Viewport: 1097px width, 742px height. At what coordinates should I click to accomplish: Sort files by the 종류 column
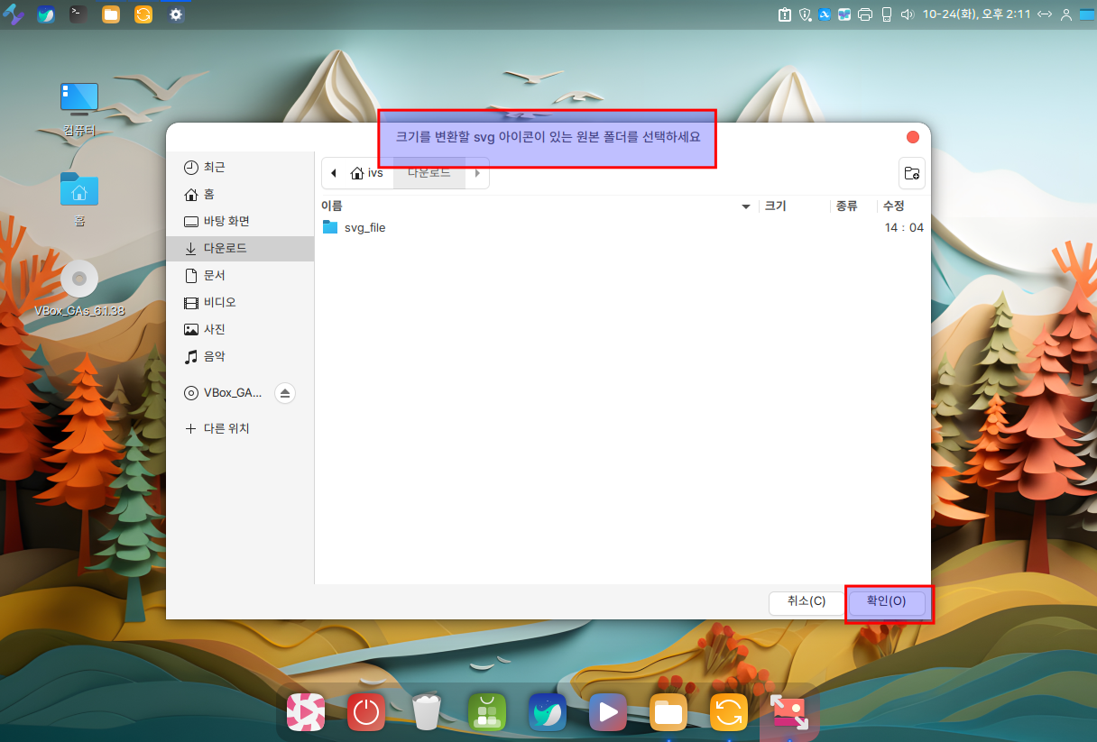(x=853, y=206)
